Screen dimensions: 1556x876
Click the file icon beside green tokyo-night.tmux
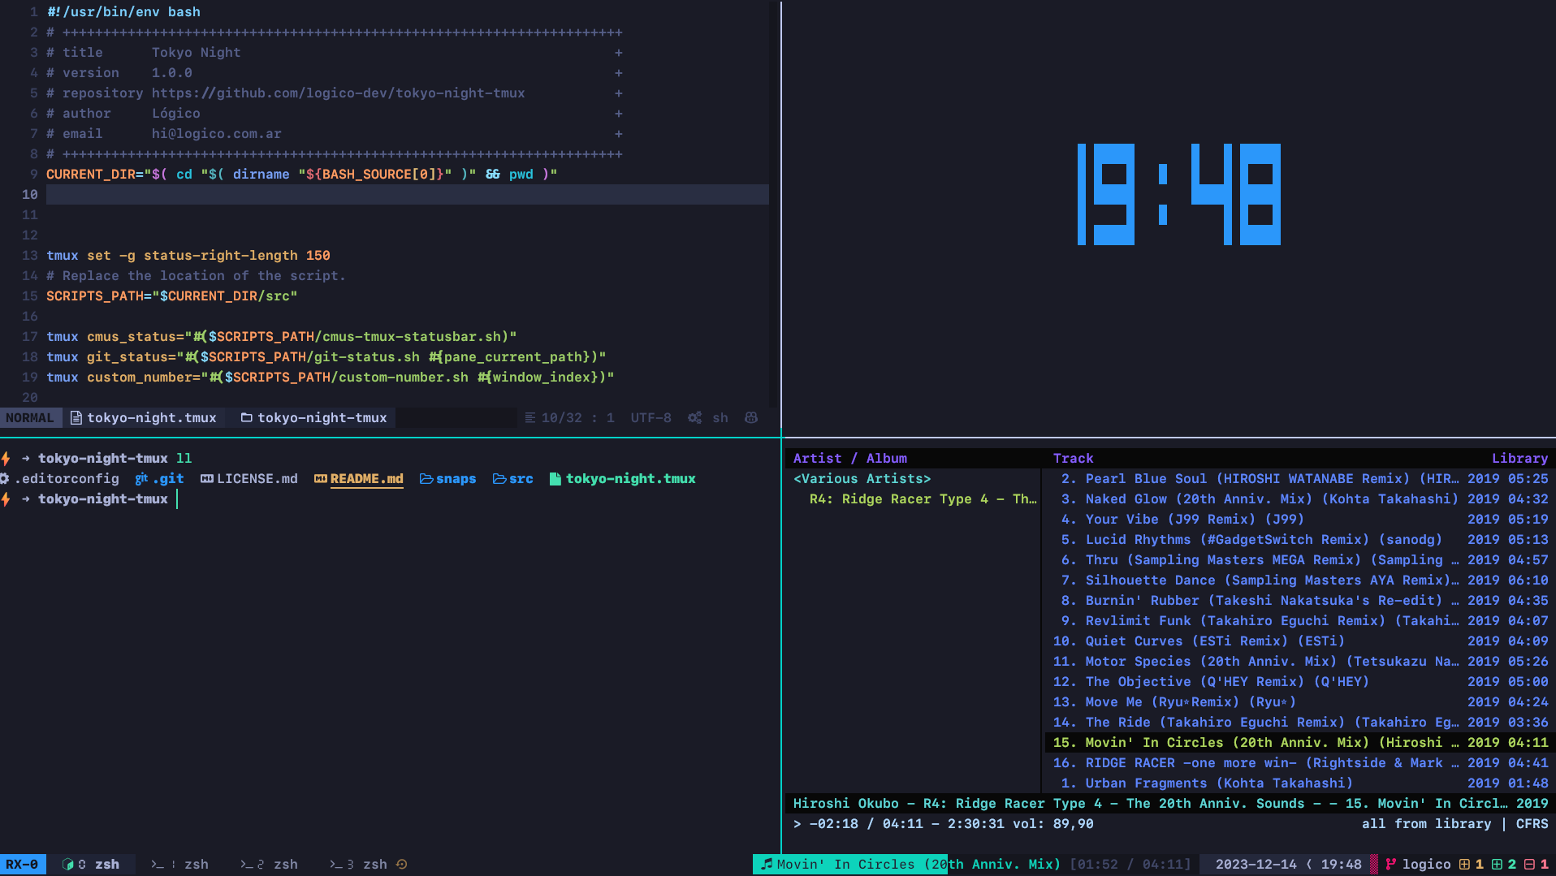[555, 479]
